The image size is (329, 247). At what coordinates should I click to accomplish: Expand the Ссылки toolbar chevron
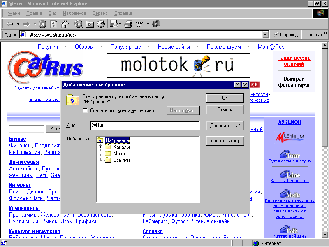click(x=325, y=33)
